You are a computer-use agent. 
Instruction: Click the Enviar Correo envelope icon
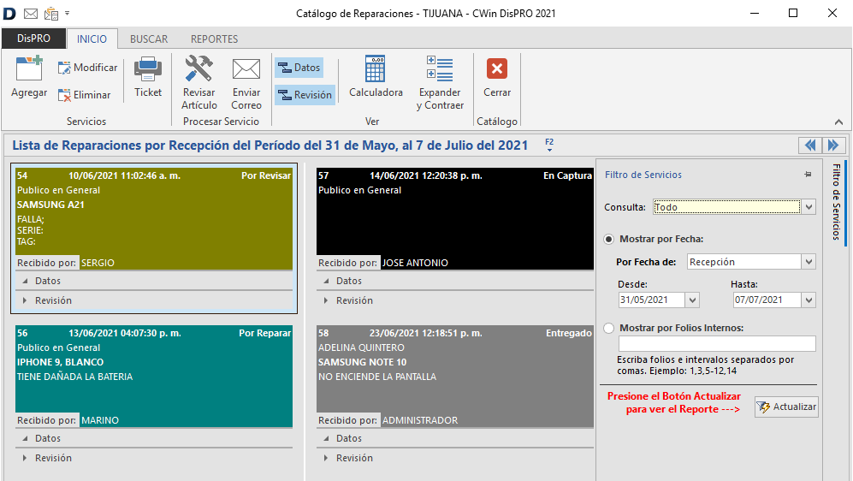coord(246,70)
